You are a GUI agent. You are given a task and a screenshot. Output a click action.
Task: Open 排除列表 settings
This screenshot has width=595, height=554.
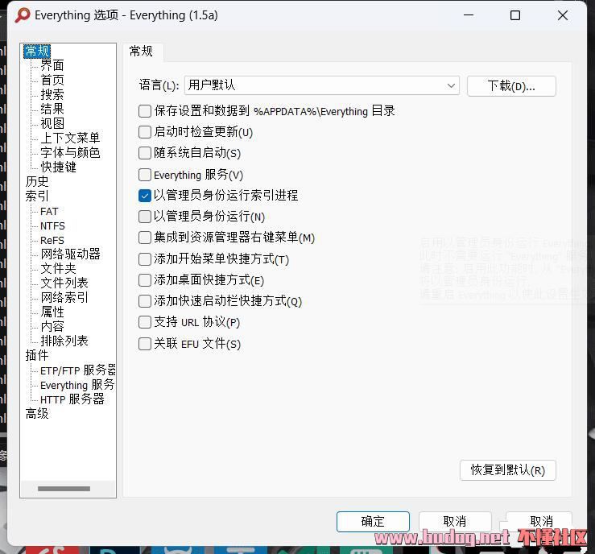[x=64, y=341]
